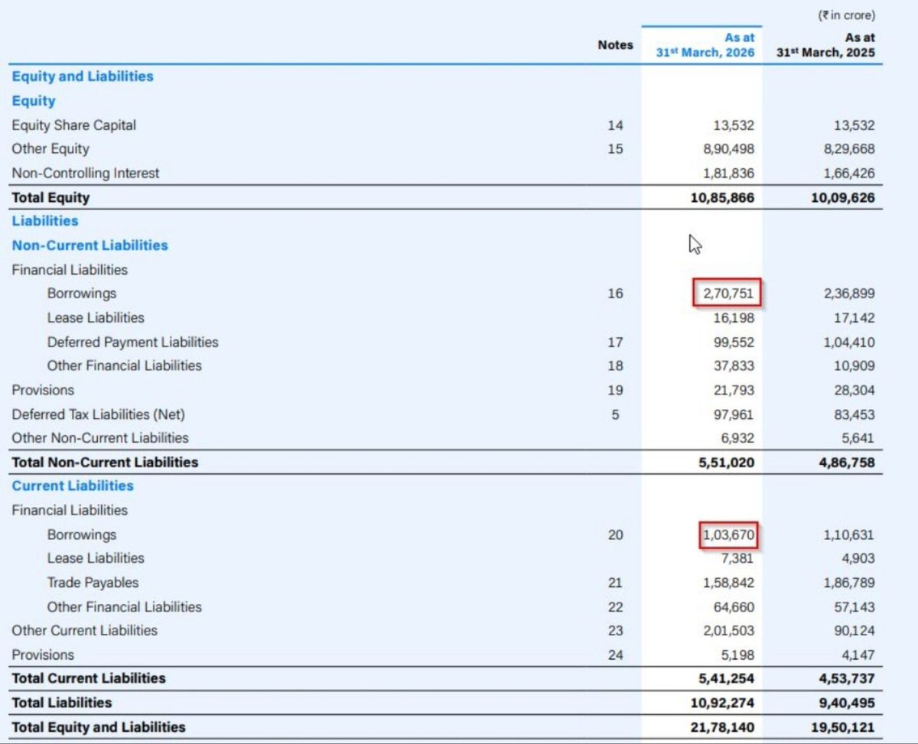Click the Non-Controlling Interest 2025 value 1,66,426
The height and width of the screenshot is (744, 918).
(x=849, y=174)
